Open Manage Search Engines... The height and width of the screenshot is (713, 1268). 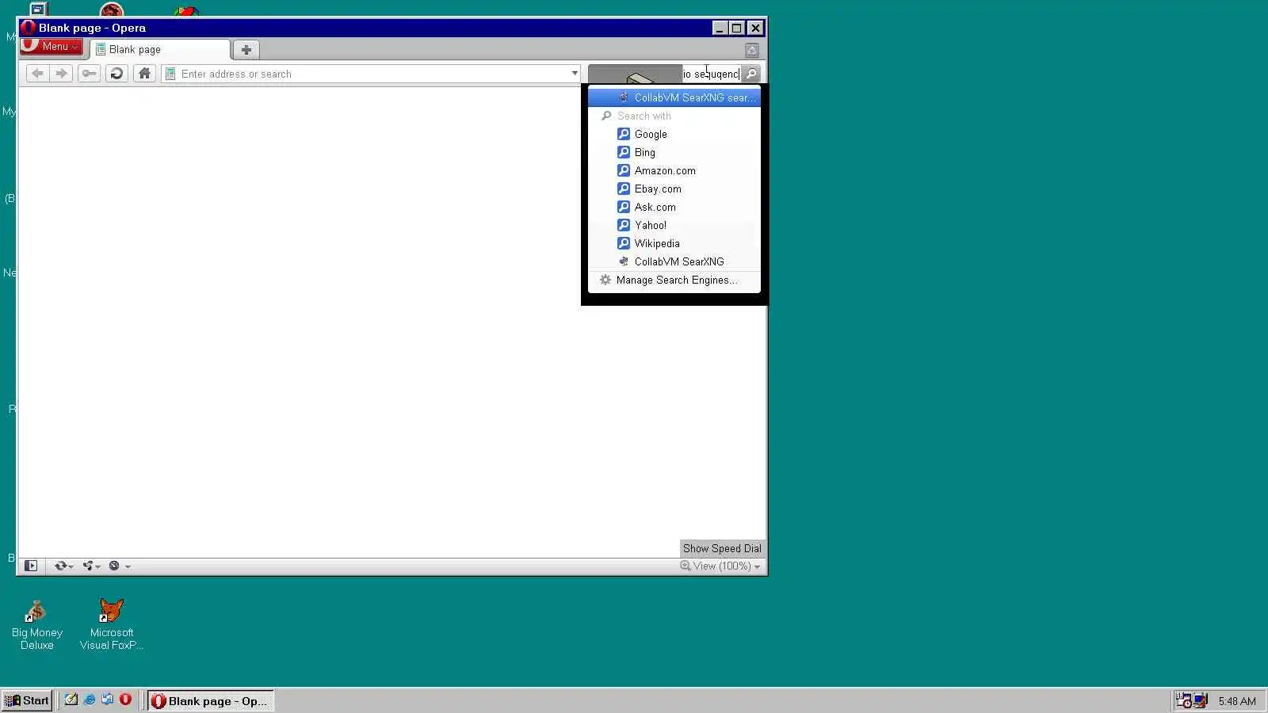(674, 280)
